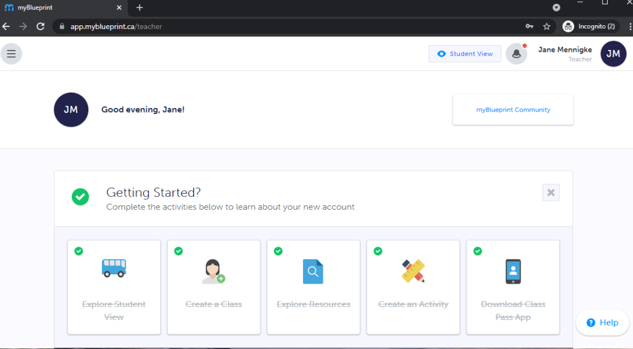Viewport: 633px width, 349px height.
Task: Open the hamburger navigation menu
Action: (x=11, y=54)
